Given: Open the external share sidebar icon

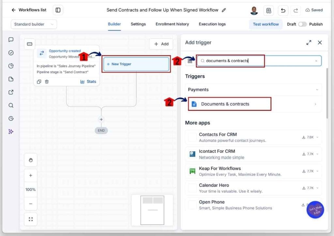Looking at the screenshot, I should (x=11, y=92).
